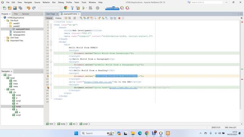Jump to Previous Bookmark in editor toolbar
The width and height of the screenshot is (244, 137).
pos(100,18)
